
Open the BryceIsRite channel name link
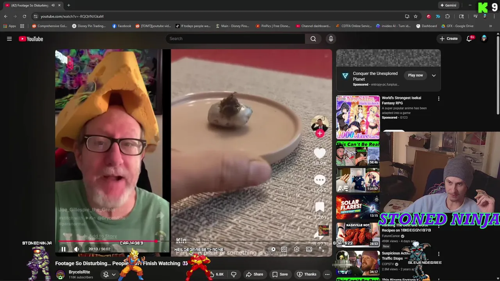coord(79,272)
